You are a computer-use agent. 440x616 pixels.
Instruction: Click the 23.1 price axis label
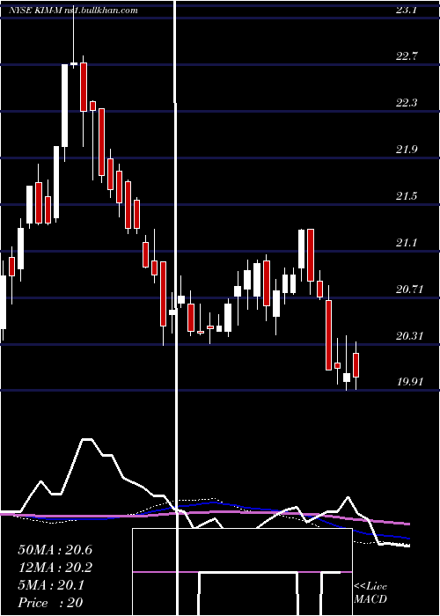(406, 11)
